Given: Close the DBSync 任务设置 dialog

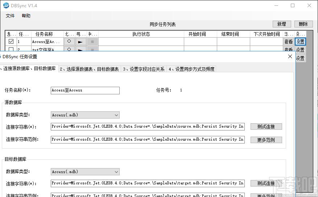Looking at the screenshot, I should [290, 57].
